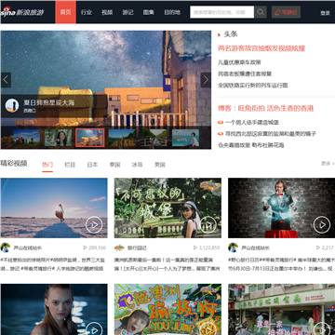The height and width of the screenshot is (335, 335).
Task: Click avatar of first video's uploader
Action: click(x=6, y=248)
